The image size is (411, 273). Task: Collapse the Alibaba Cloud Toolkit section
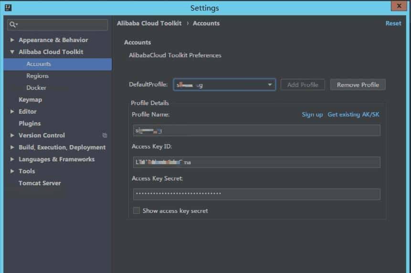pos(12,52)
